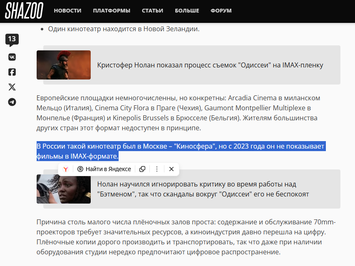Share the article on VK
This screenshot has width=355, height=266.
pyautogui.click(x=12, y=57)
